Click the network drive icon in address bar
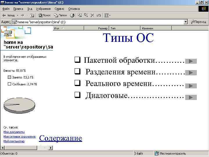Image resolution: width=209 pixels, height=157 pixels. pos(15,22)
